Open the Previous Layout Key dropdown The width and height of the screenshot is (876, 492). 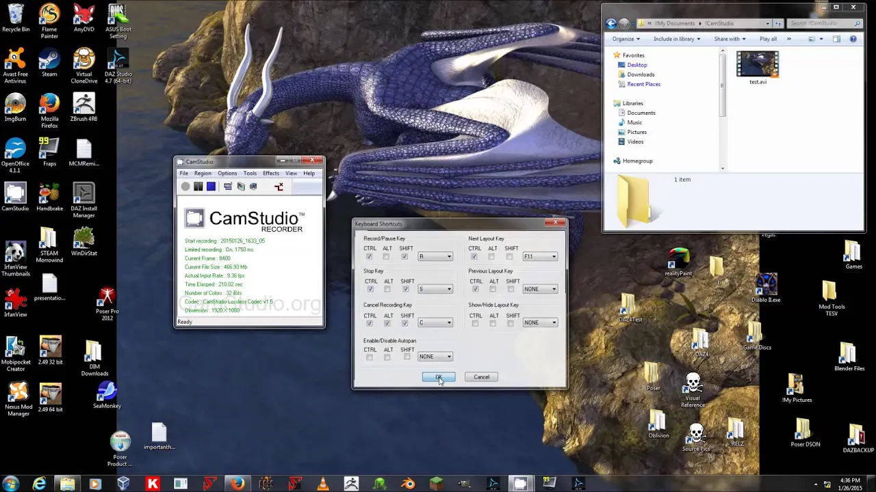tap(540, 289)
